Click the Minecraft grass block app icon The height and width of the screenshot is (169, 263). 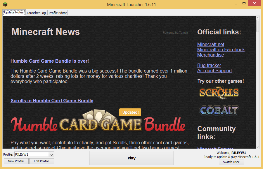tap(5, 4)
